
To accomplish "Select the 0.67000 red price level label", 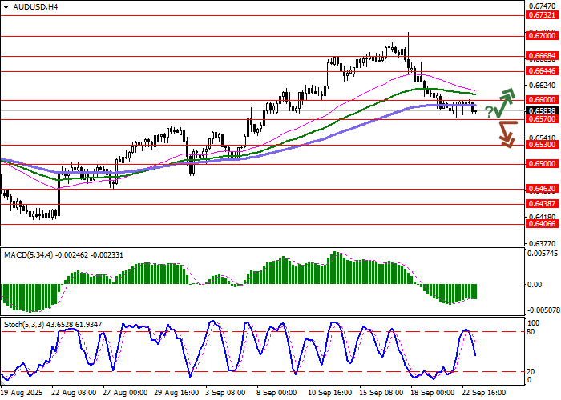I will coord(542,36).
